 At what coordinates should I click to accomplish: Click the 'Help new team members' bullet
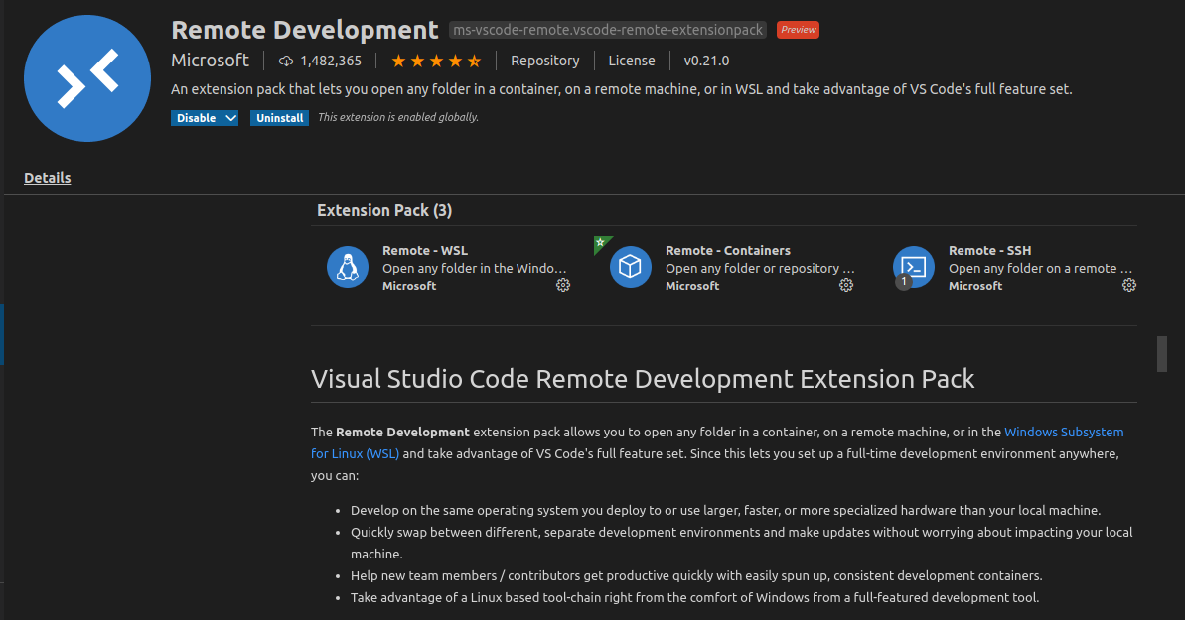696,576
